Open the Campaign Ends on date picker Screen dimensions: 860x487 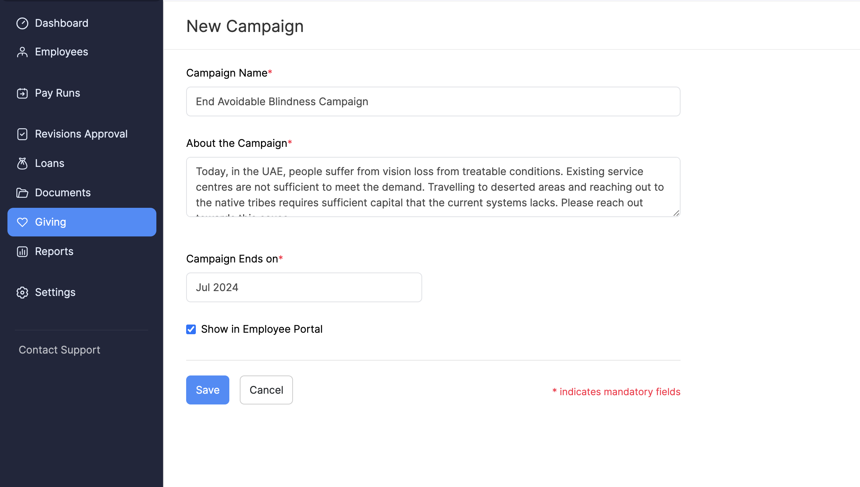click(304, 287)
